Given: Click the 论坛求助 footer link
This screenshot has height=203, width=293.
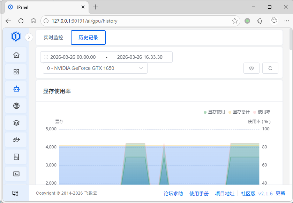Looking at the screenshot, I should (173, 194).
